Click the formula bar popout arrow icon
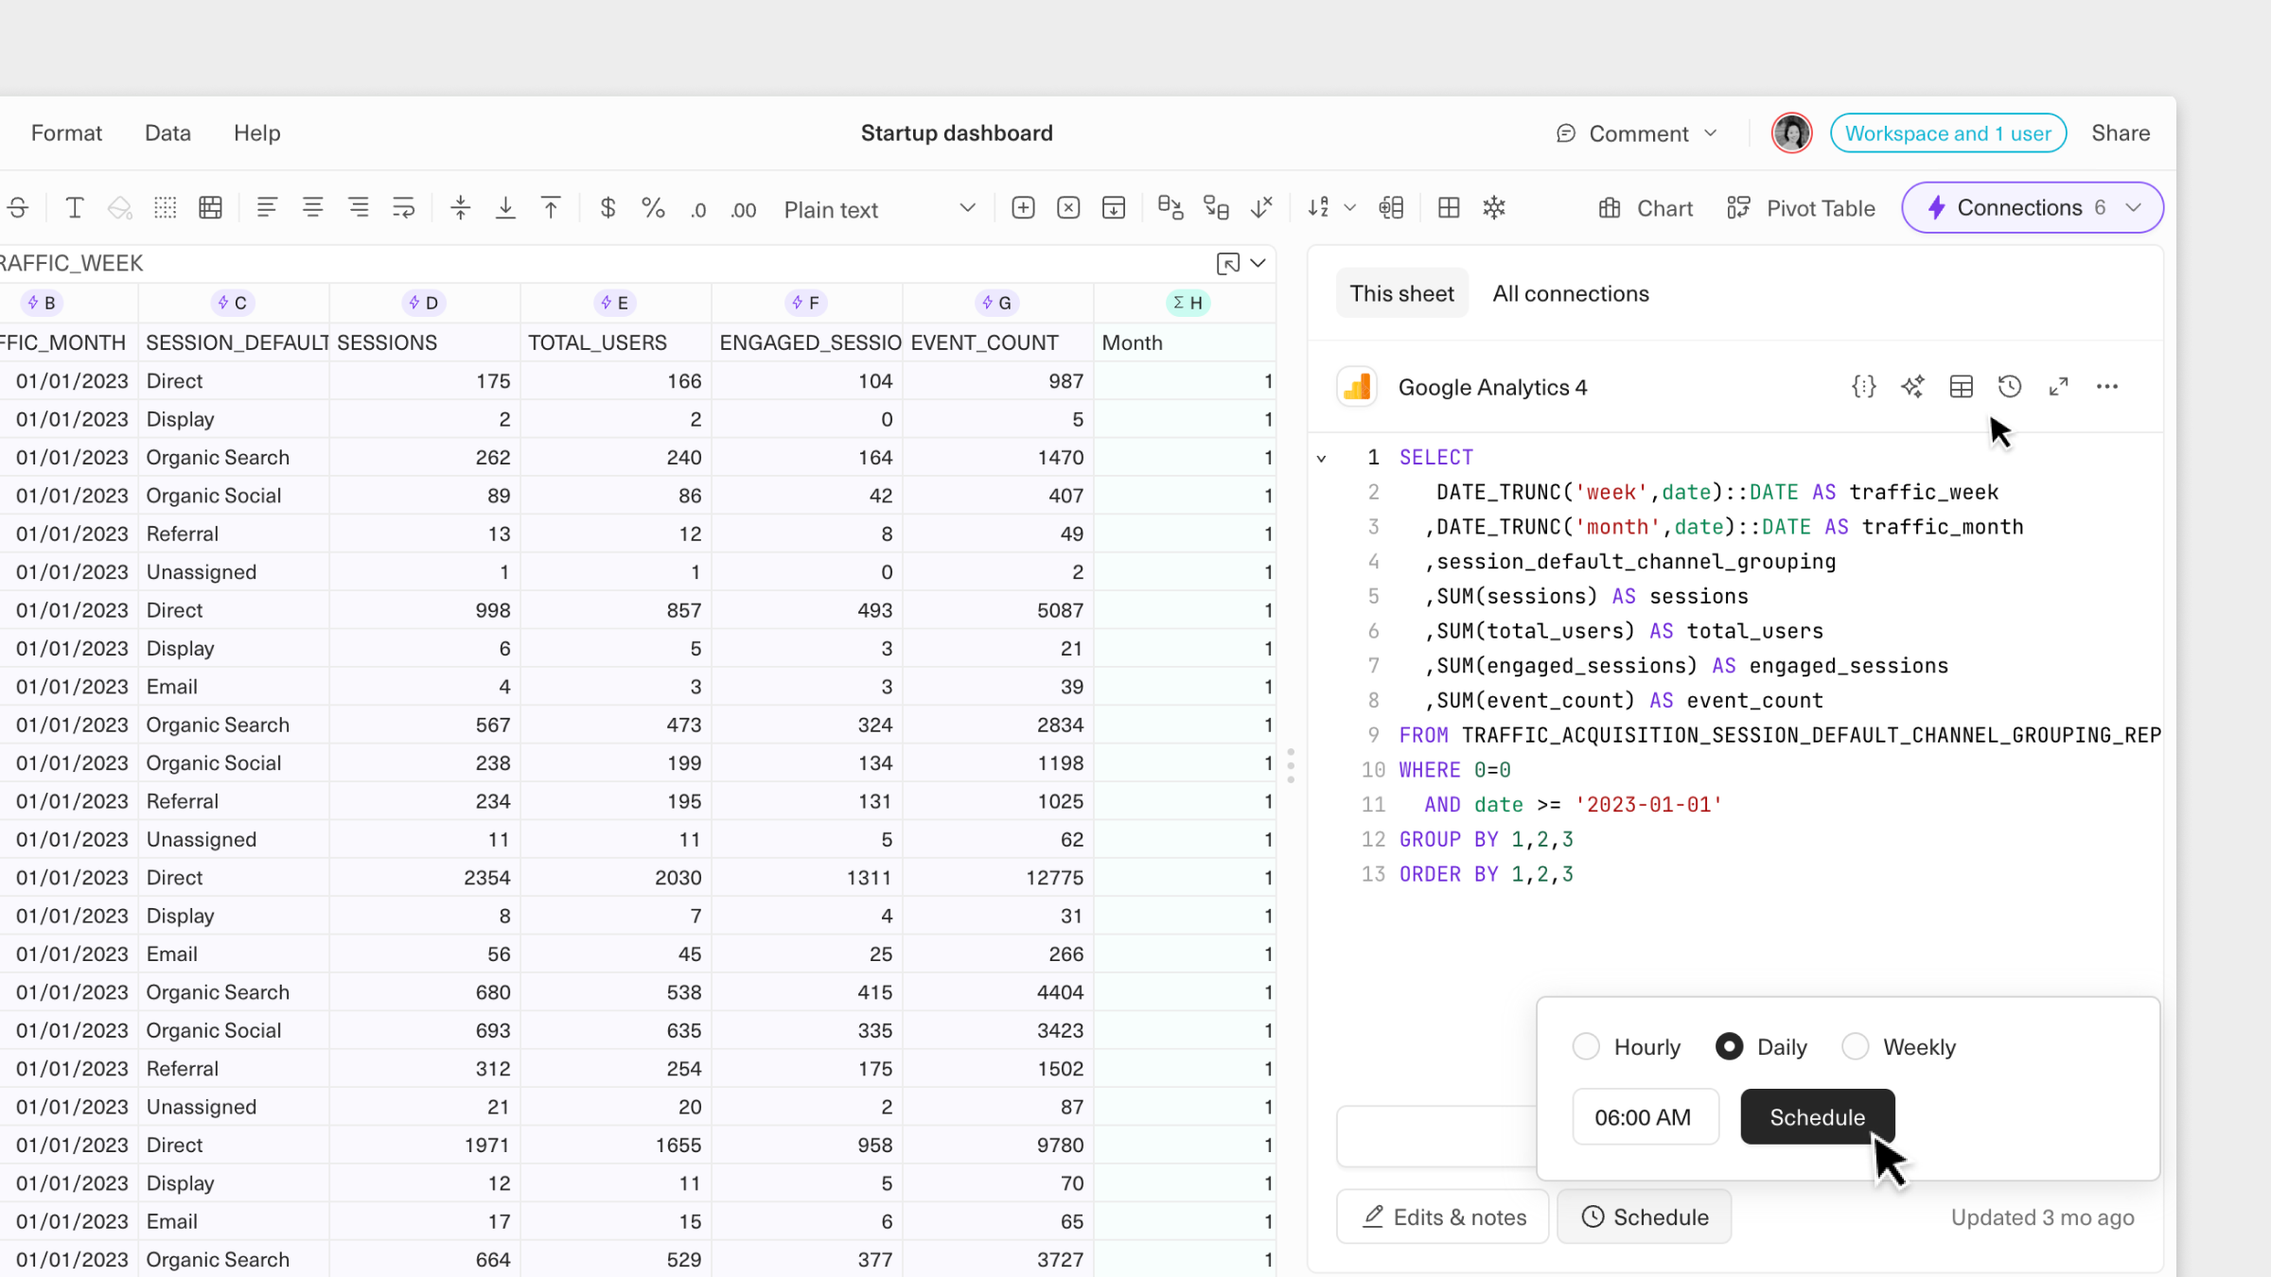Image resolution: width=2271 pixels, height=1277 pixels. (1228, 264)
